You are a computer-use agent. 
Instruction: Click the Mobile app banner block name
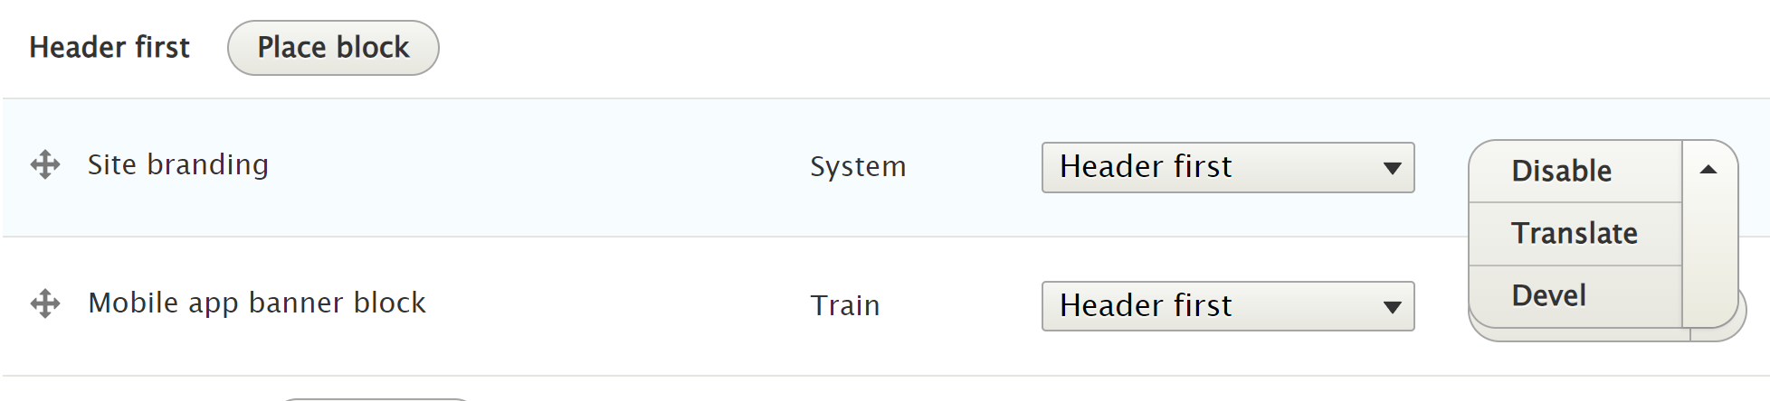coord(257,303)
